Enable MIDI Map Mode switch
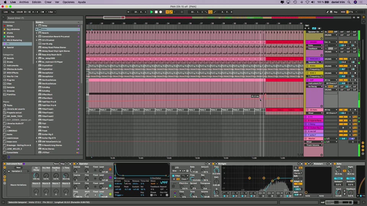This screenshot has height=206, width=367. [x=343, y=12]
